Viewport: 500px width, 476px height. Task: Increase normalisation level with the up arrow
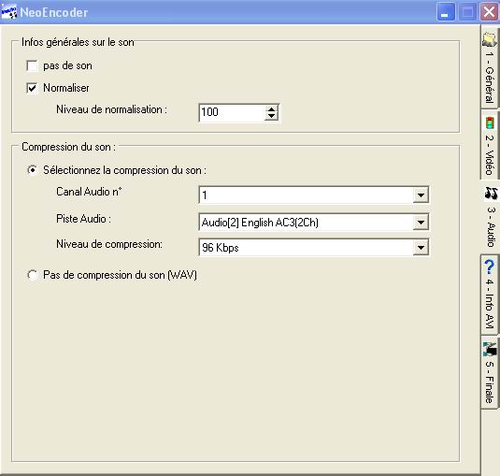pyautogui.click(x=271, y=109)
